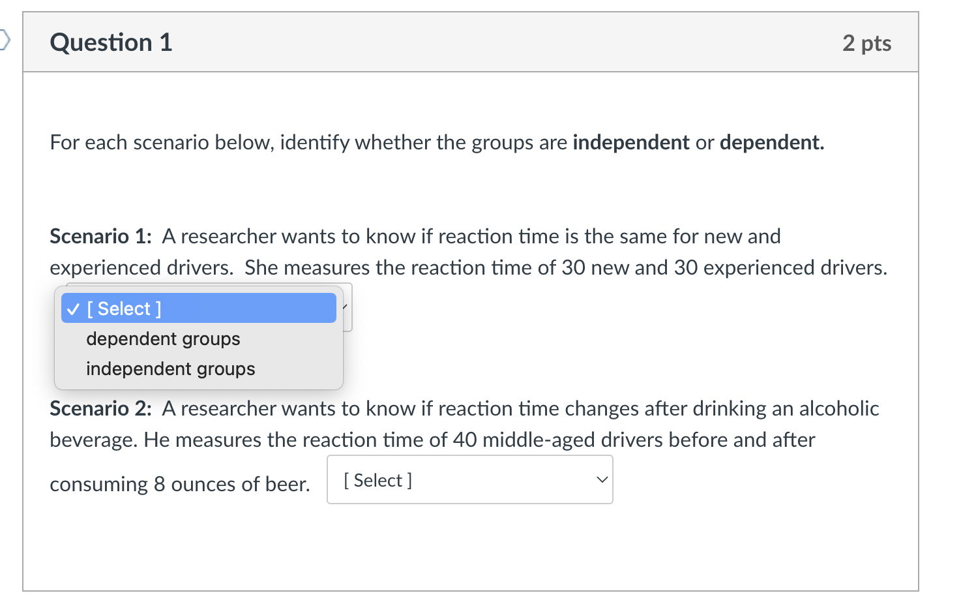Click the Scenario 2 [ Select ] field
The height and width of the screenshot is (606, 976).
click(469, 479)
